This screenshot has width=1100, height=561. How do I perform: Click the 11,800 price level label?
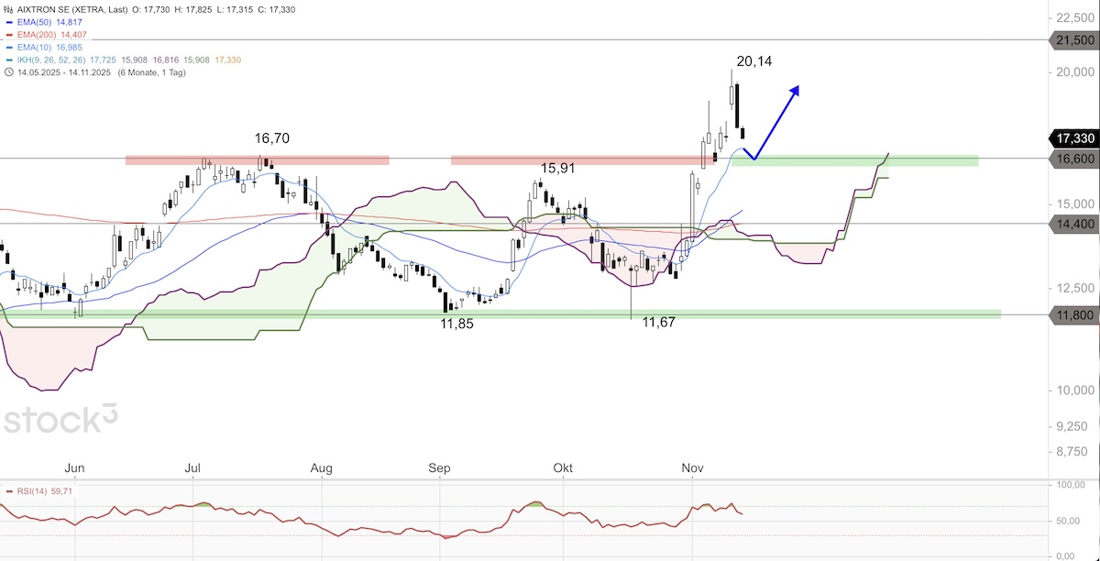1073,314
